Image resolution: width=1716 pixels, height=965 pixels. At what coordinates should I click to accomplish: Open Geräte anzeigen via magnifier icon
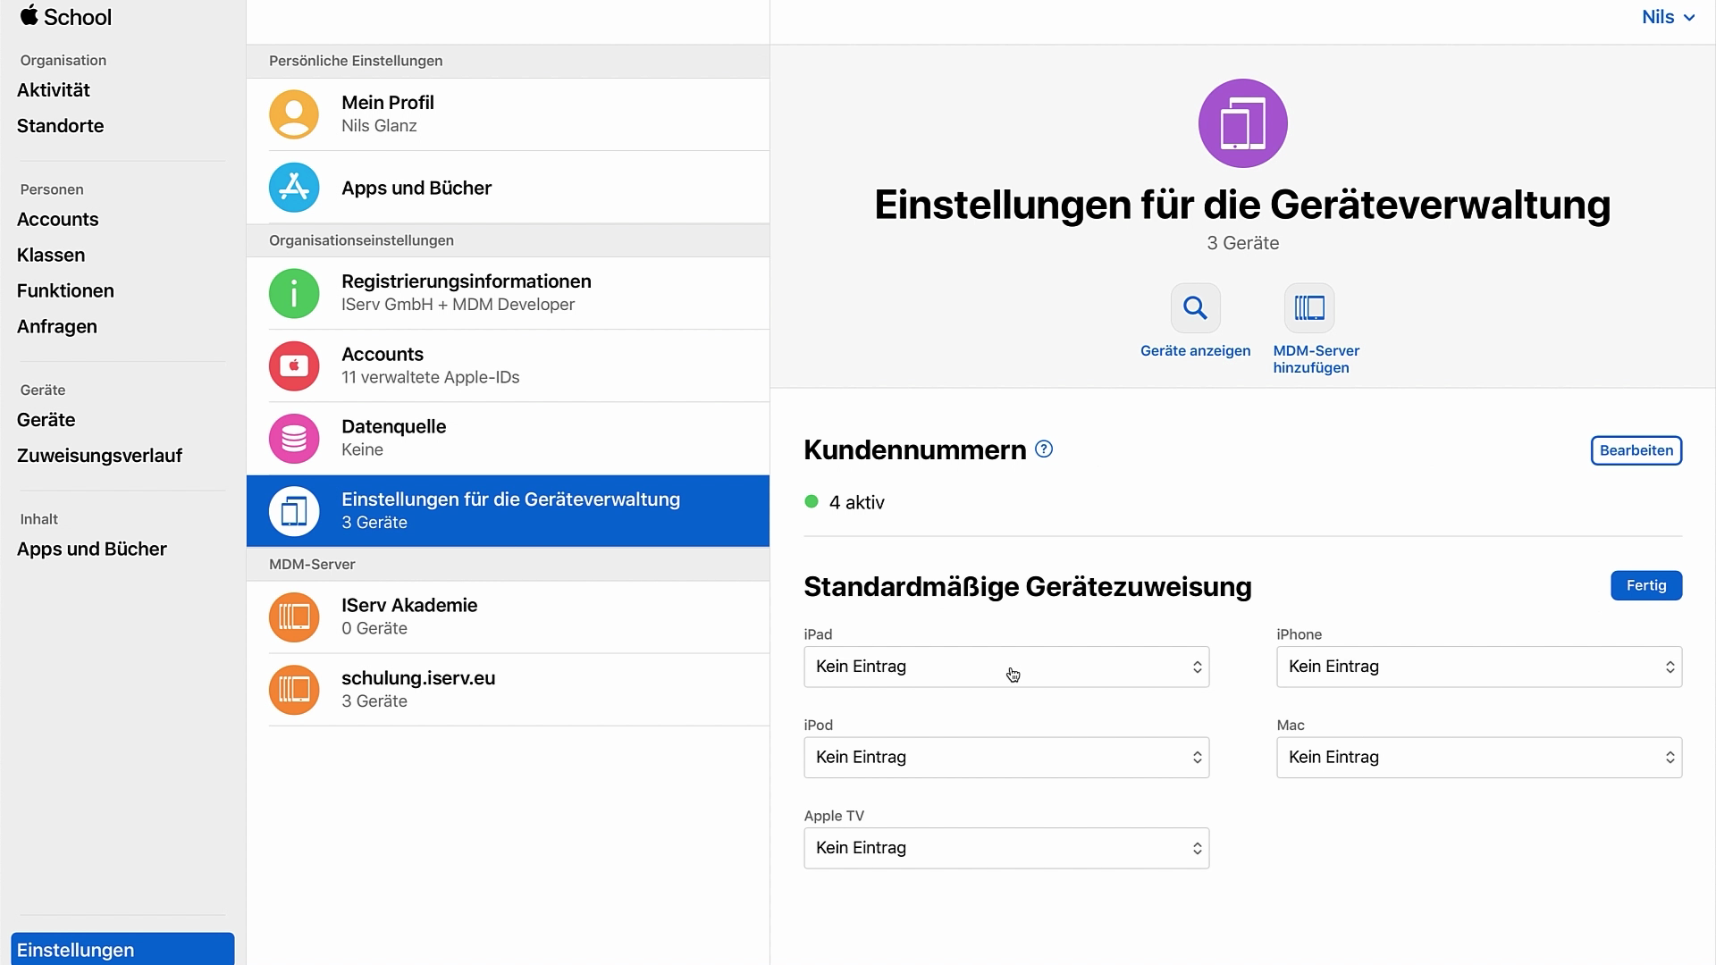click(x=1195, y=307)
